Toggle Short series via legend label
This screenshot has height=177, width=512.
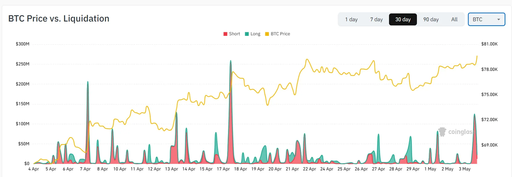coord(235,34)
